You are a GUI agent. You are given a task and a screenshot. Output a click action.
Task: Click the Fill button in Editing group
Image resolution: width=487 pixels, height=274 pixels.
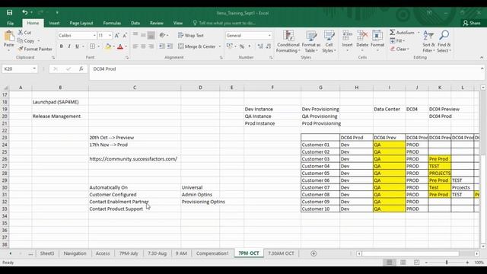pyautogui.click(x=397, y=40)
